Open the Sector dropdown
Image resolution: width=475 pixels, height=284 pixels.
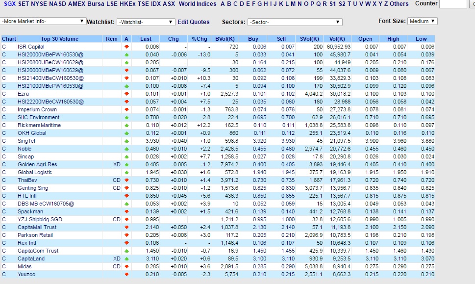coord(295,22)
